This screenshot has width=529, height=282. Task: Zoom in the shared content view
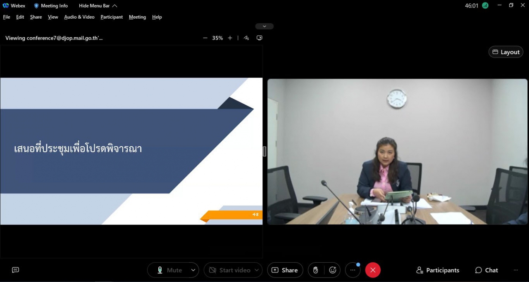pos(230,38)
